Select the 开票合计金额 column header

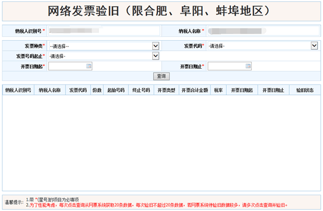195,90
